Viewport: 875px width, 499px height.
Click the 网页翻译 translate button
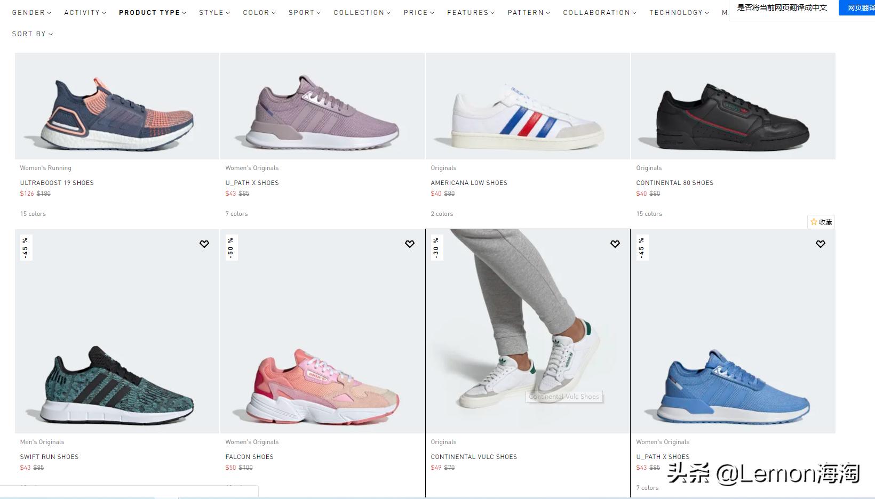[x=859, y=7]
